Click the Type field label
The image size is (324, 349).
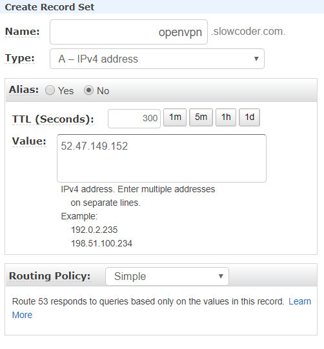point(19,58)
